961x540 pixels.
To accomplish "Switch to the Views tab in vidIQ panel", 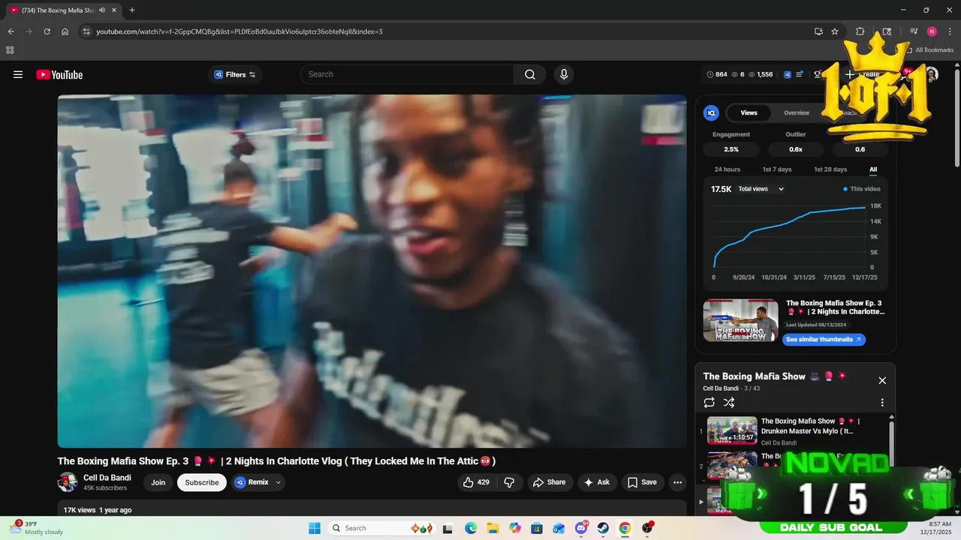I will coord(749,112).
